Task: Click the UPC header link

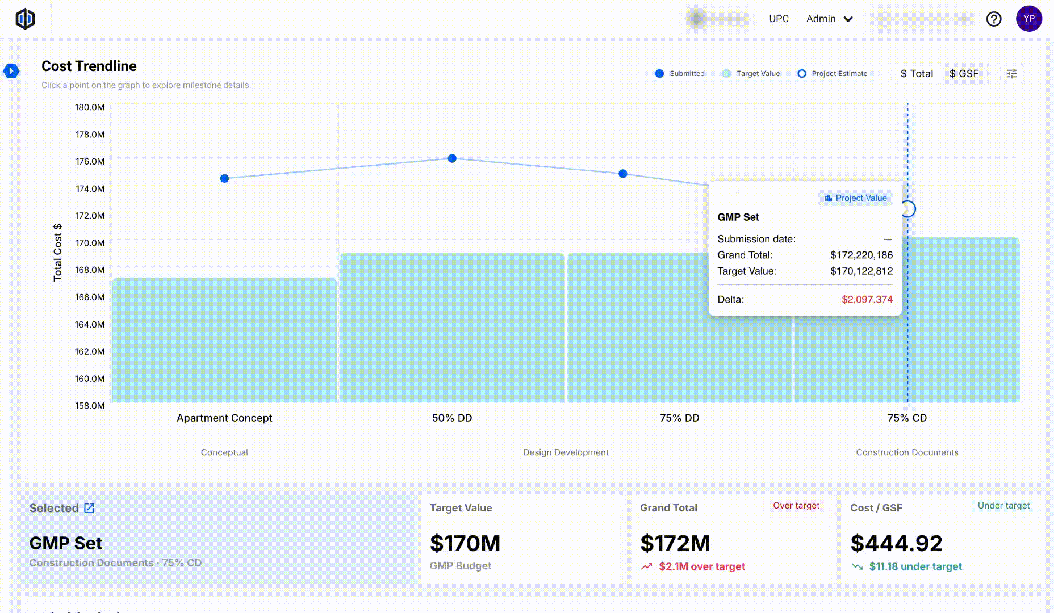Action: (x=779, y=19)
